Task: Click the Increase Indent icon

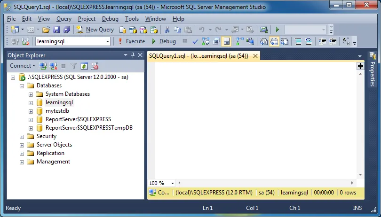Action: [x=333, y=41]
